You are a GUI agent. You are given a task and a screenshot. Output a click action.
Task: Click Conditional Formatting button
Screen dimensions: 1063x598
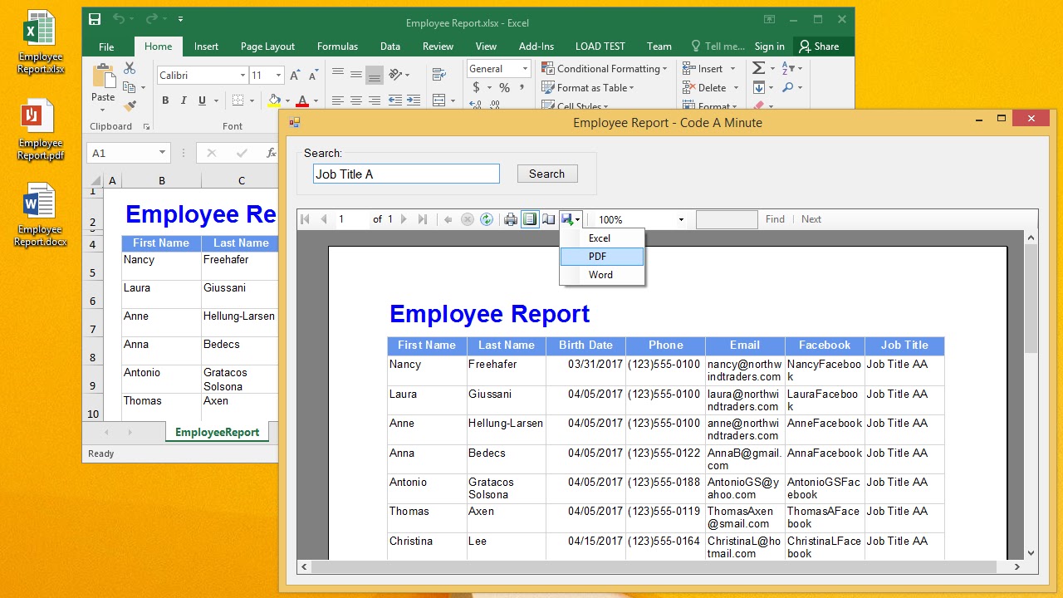pos(605,69)
